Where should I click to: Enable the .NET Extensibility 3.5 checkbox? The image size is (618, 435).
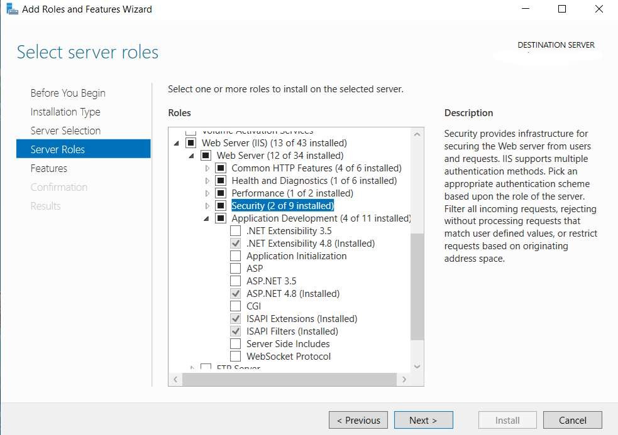(x=235, y=231)
